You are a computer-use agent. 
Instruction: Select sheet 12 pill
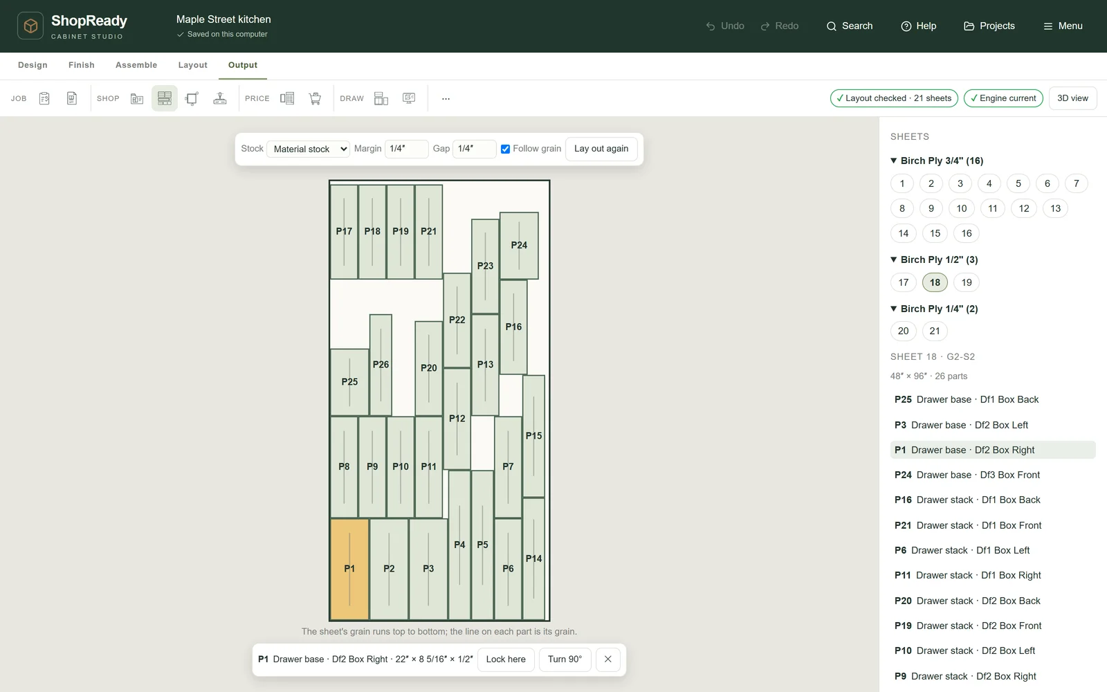point(1024,208)
